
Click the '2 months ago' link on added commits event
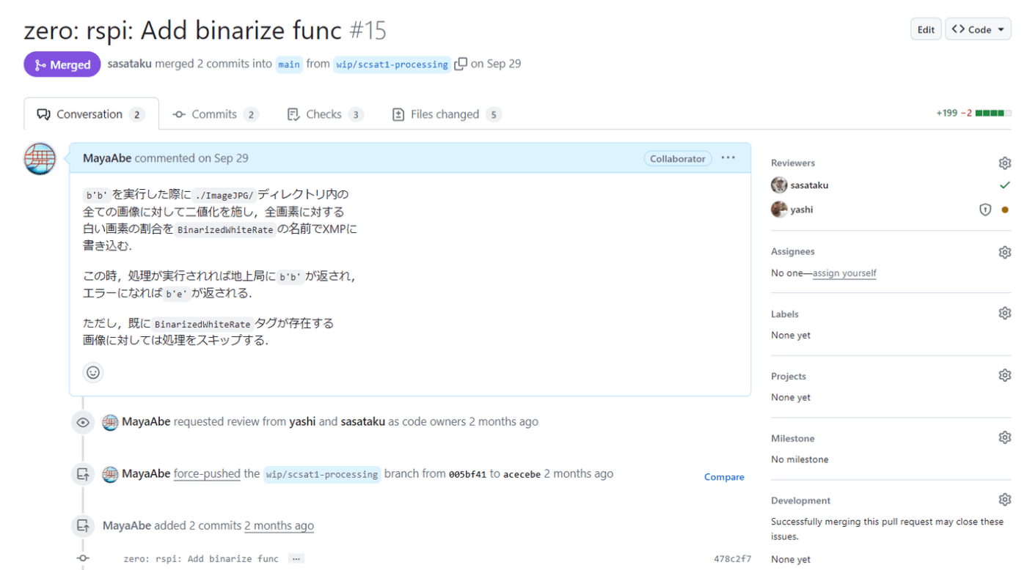coord(279,526)
